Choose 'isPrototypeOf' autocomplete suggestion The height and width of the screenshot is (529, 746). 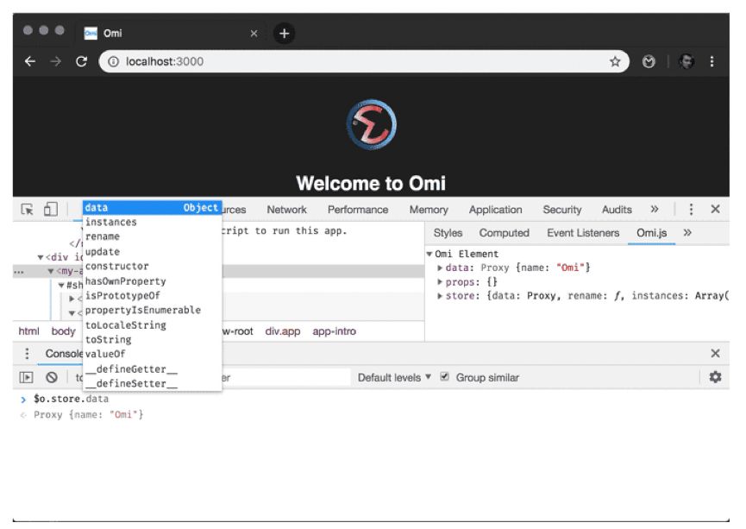coord(153,296)
